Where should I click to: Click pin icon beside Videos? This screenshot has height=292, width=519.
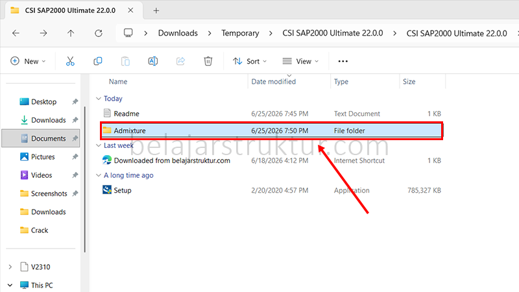tap(75, 175)
